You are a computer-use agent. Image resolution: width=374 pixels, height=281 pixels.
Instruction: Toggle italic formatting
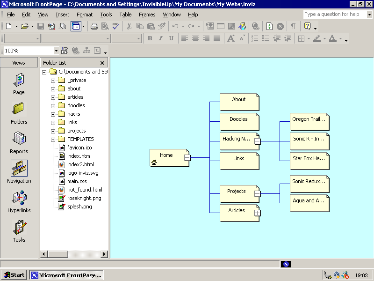pos(161,38)
